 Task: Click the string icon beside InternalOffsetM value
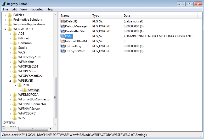[x=63, y=41]
